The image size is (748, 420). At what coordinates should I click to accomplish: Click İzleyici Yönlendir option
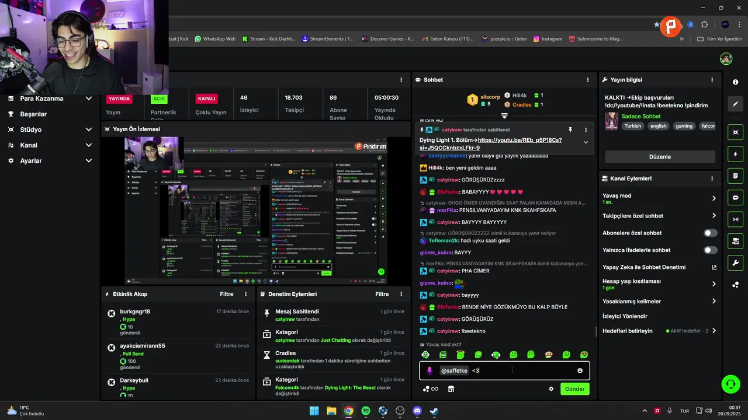tap(625, 316)
